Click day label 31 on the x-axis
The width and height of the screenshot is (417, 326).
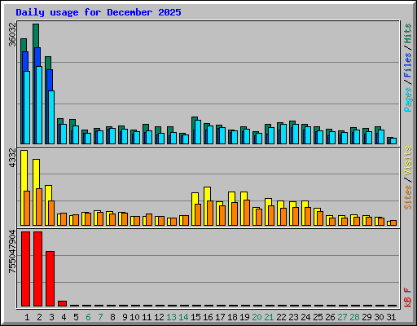pos(391,317)
